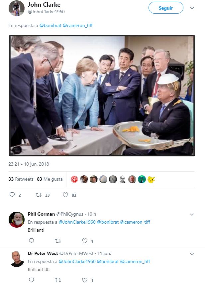The height and width of the screenshot is (284, 205).
Task: Expand Dr Peter West tweet options chevron
Action: [x=192, y=254]
